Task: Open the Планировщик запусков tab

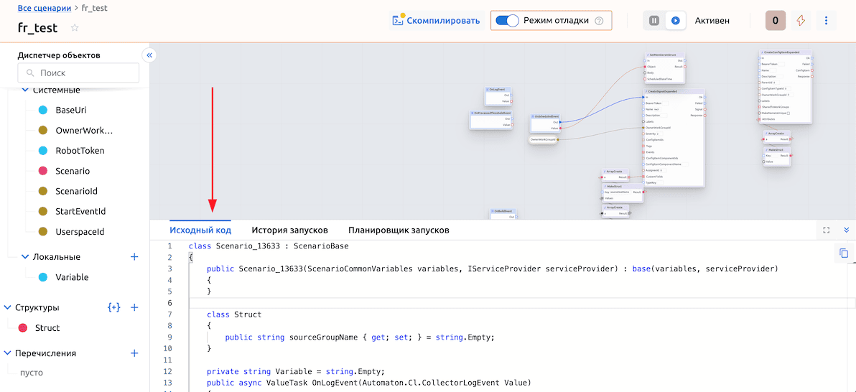Action: (399, 230)
